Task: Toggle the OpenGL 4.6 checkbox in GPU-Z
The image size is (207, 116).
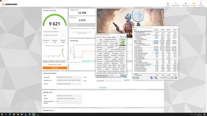Action: tap(119, 73)
